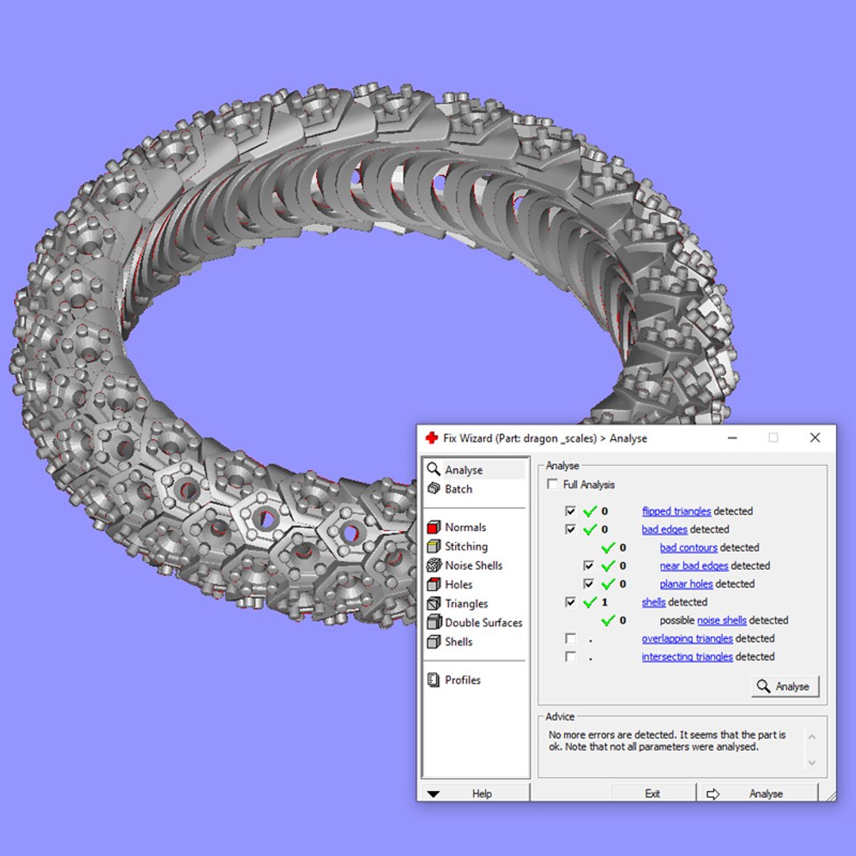
Task: Enable intersecting triangles checkbox
Action: (x=571, y=656)
